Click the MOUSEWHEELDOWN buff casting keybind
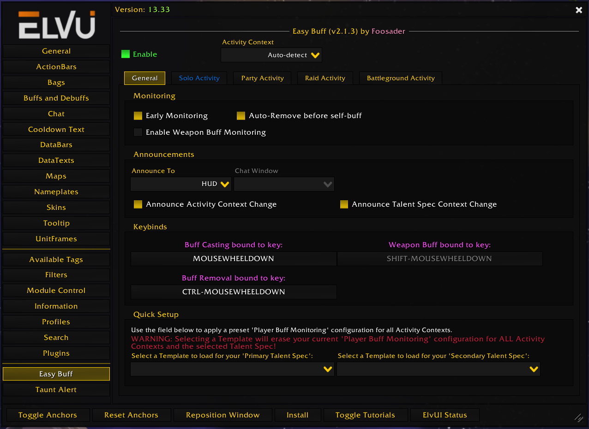The height and width of the screenshot is (429, 589). click(x=234, y=259)
